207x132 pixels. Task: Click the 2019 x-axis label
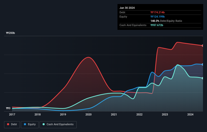tap(63, 114)
